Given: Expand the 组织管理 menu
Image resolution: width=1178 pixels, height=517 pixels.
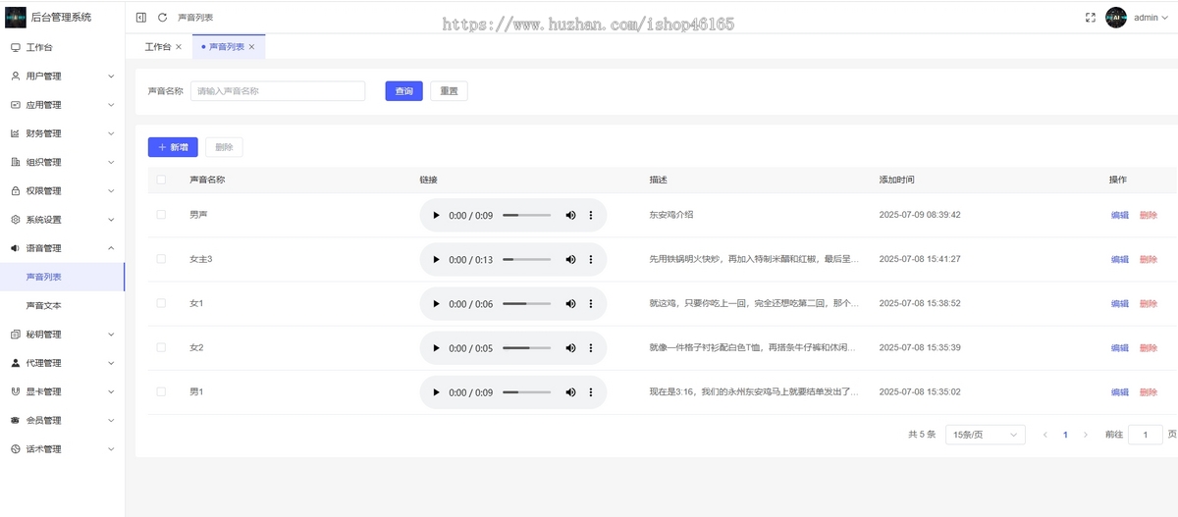Looking at the screenshot, I should coord(111,162).
